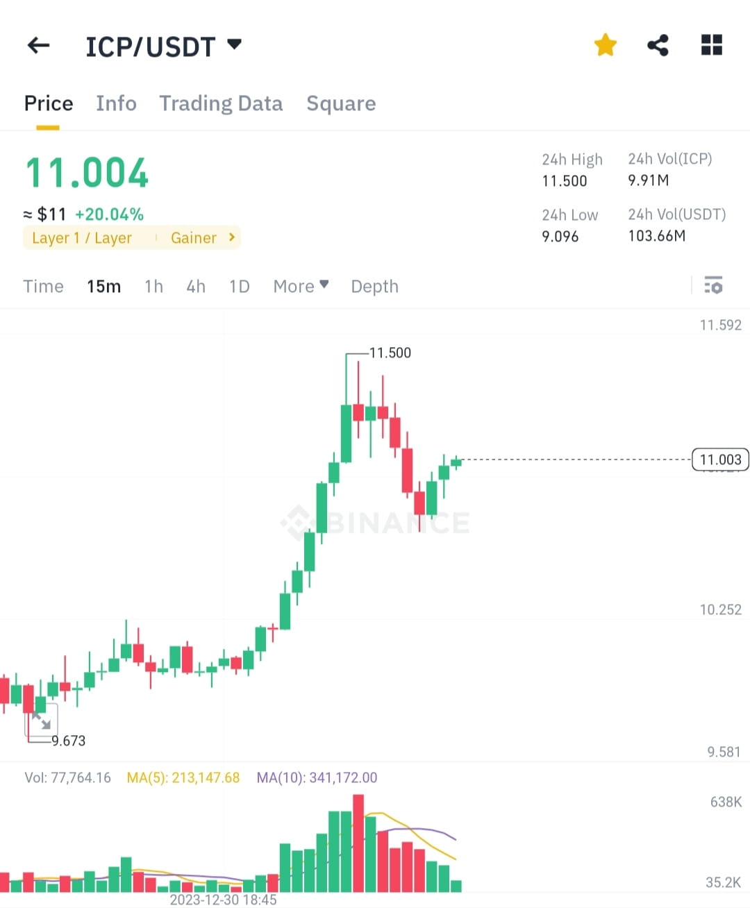The width and height of the screenshot is (750, 908).
Task: Open the Gainer tag expander
Action: pyautogui.click(x=202, y=237)
